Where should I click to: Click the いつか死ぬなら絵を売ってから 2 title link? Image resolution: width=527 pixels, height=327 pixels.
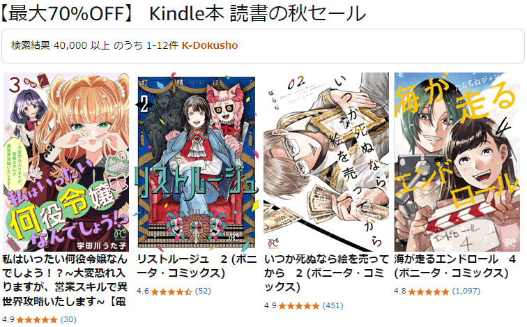(x=326, y=273)
